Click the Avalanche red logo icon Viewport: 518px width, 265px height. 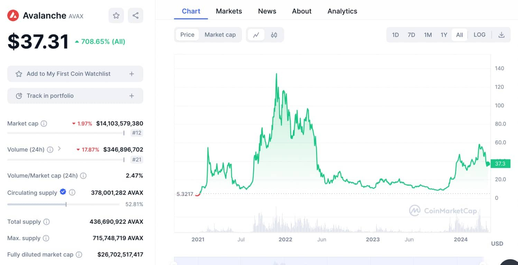click(x=13, y=16)
